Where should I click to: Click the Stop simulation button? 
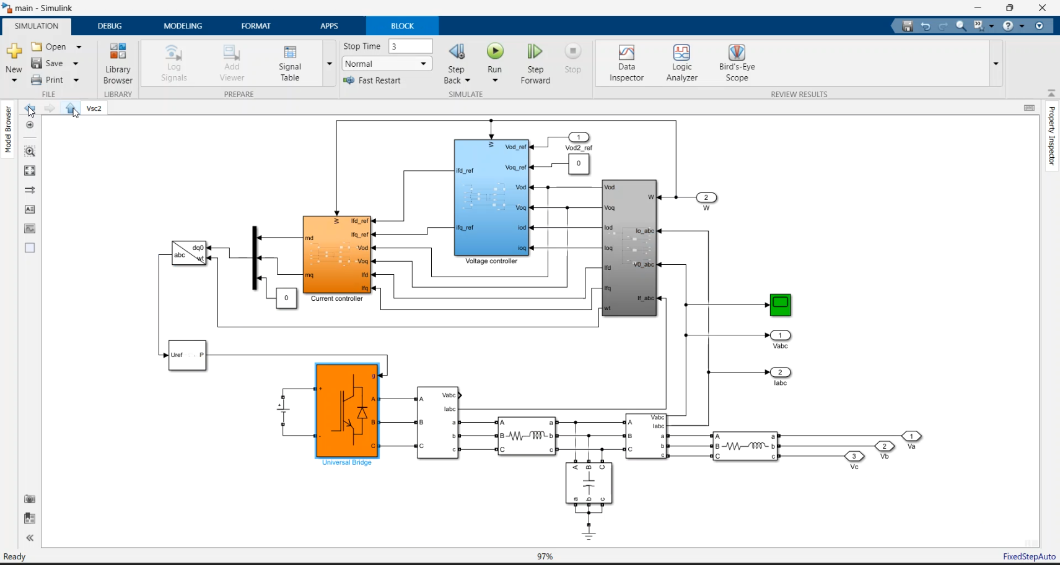click(x=573, y=59)
